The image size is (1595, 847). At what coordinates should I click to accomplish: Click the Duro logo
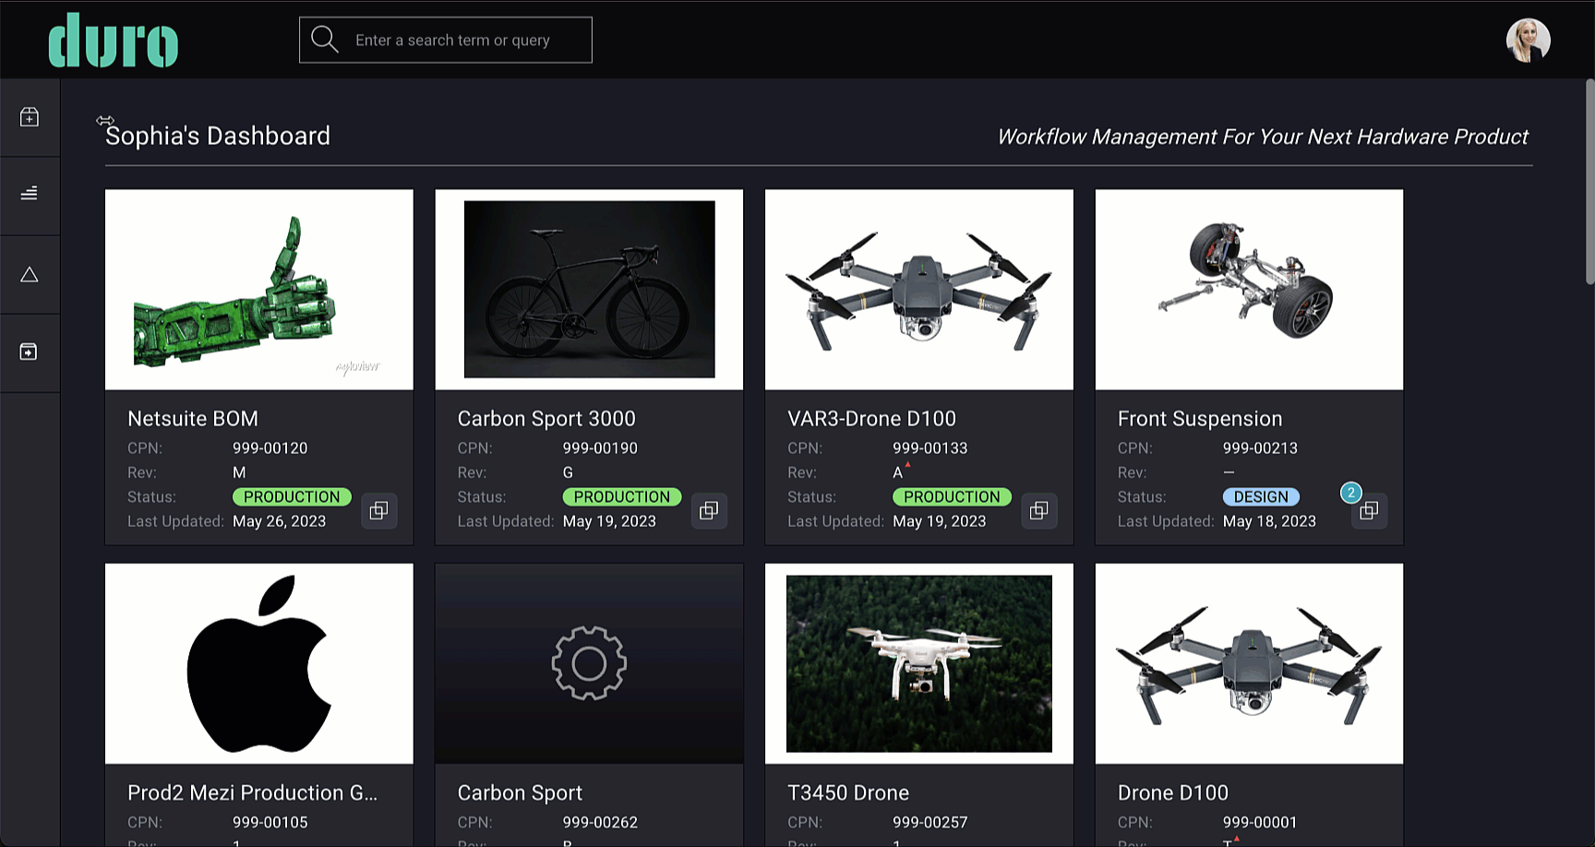coord(113,41)
